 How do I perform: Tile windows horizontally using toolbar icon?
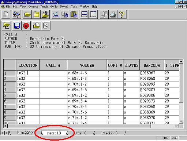(x=84, y=14)
